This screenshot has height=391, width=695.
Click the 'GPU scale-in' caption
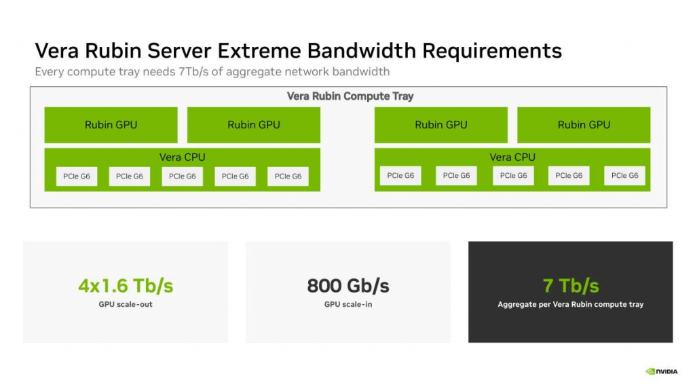coord(348,305)
